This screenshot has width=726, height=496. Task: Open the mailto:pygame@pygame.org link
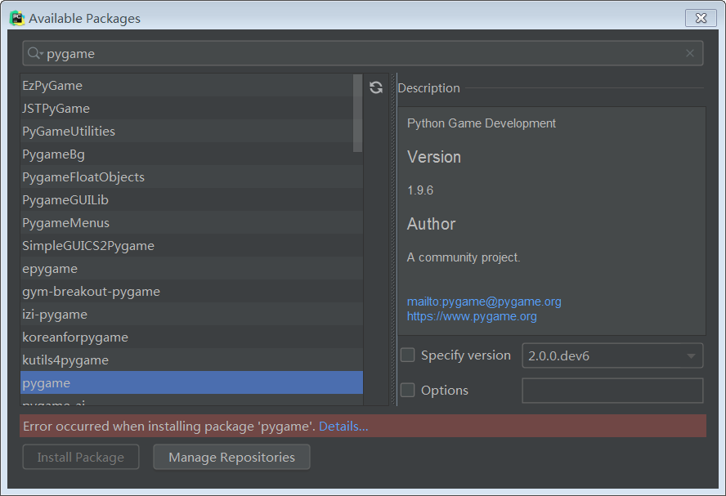[x=484, y=302]
